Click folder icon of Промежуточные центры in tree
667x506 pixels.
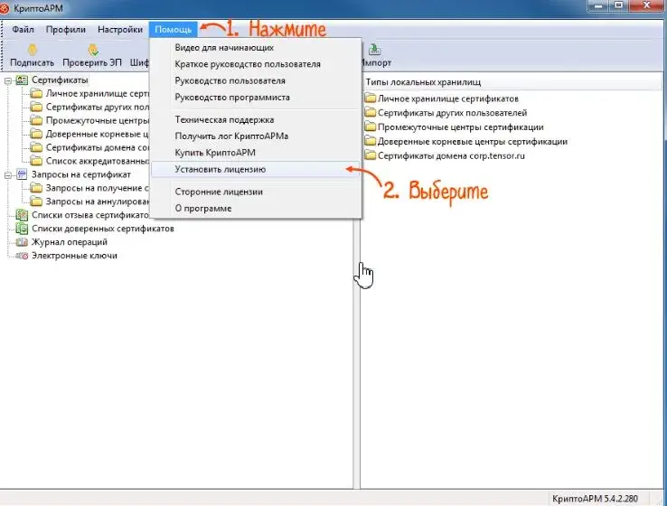[x=36, y=120]
